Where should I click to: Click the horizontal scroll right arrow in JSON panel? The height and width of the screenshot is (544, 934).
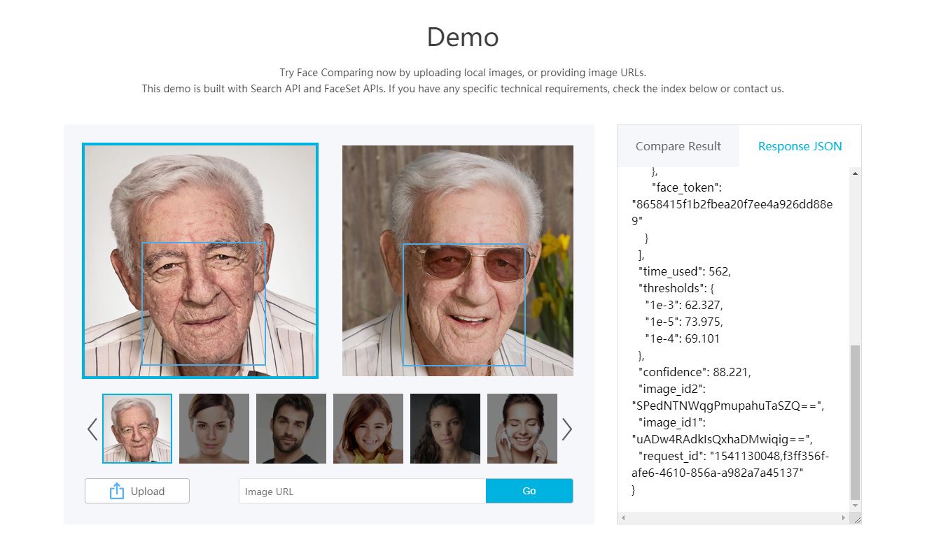coord(844,518)
